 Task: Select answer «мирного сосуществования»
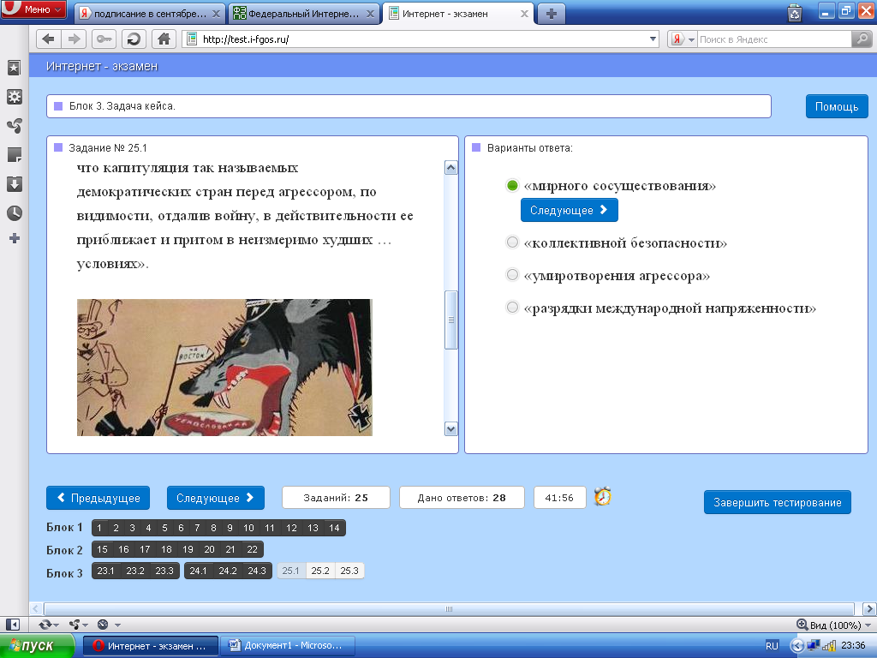pos(512,186)
